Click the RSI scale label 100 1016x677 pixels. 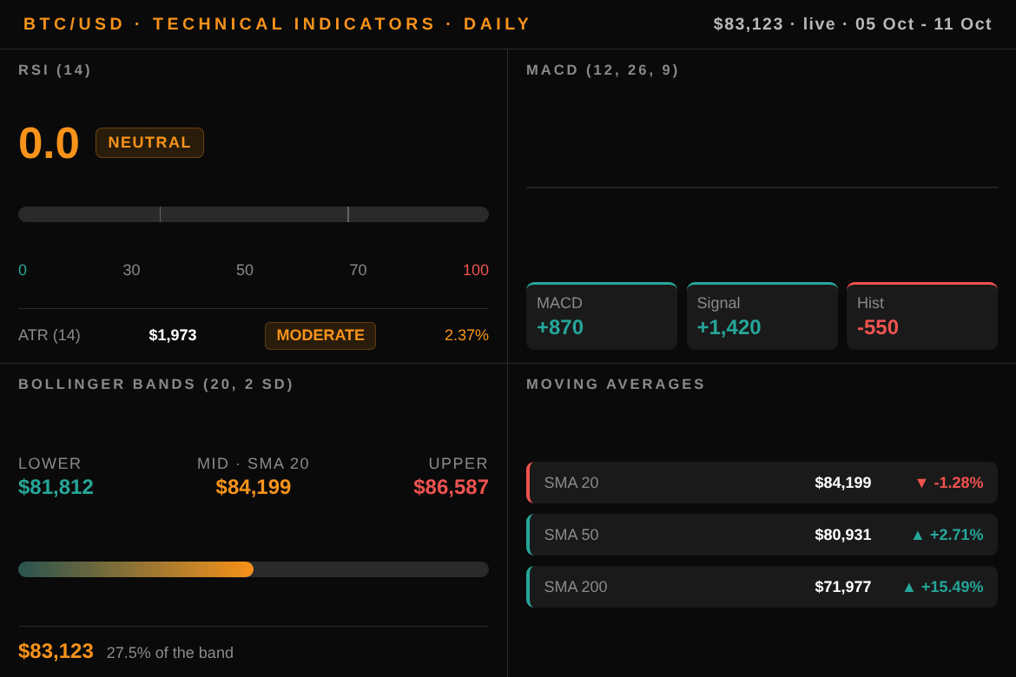pos(476,270)
